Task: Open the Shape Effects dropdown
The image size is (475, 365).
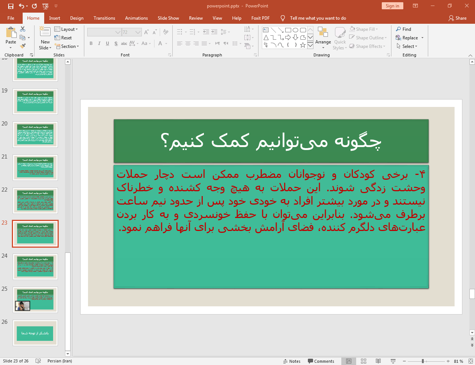Action: [x=367, y=46]
